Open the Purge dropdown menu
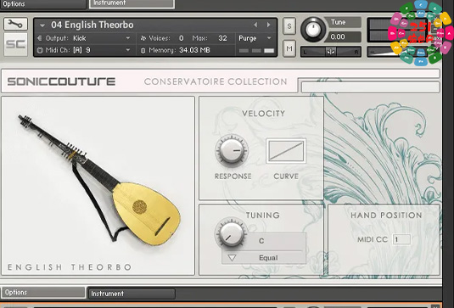The height and width of the screenshot is (308, 454). pos(255,38)
